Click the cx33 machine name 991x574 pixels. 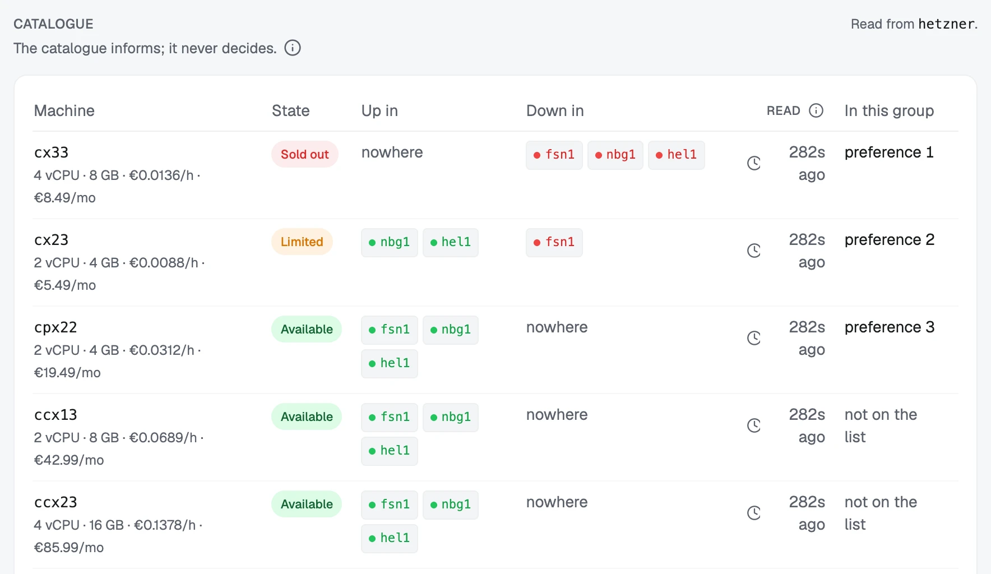pos(51,152)
